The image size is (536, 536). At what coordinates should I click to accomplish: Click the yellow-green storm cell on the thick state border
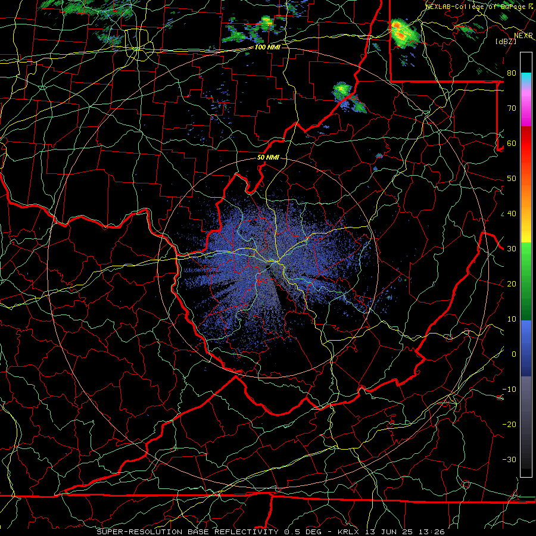tap(343, 91)
